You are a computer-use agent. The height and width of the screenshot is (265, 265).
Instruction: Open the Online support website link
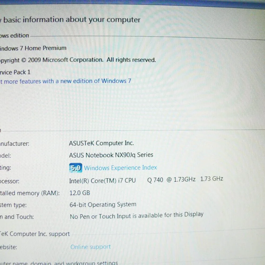[x=90, y=247]
